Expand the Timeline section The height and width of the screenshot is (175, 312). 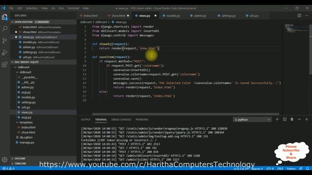coord(43,163)
